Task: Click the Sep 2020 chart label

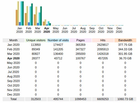Action: (92, 30)
